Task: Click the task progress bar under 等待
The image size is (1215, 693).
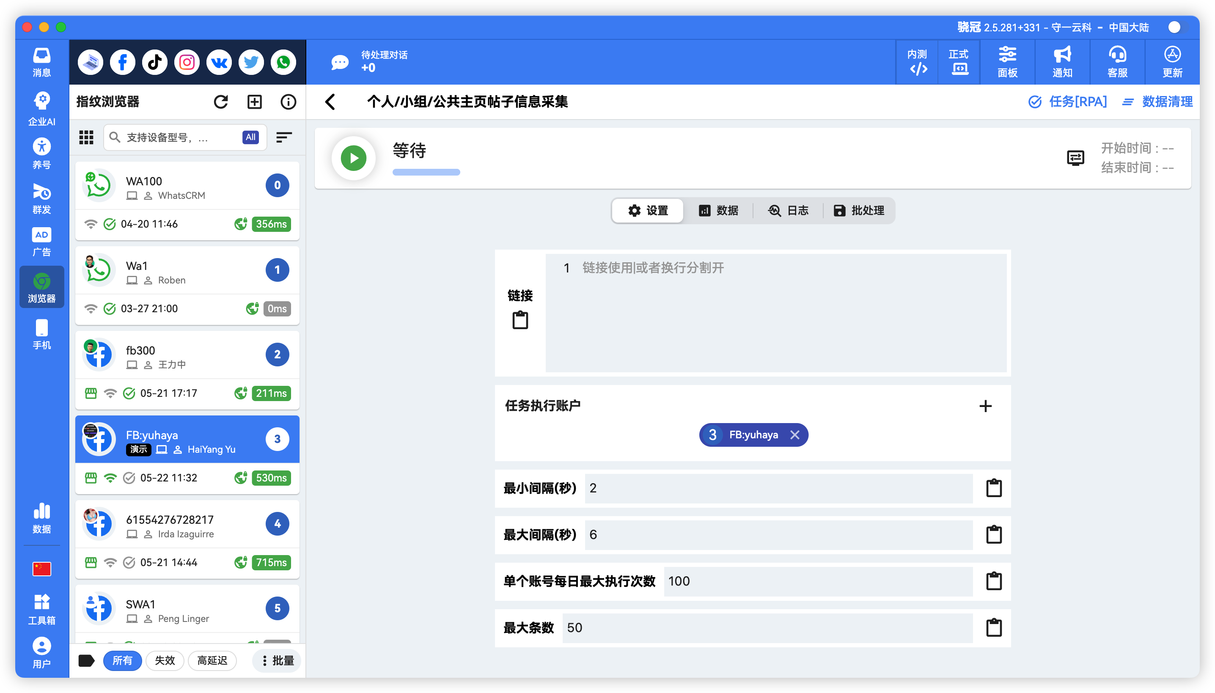Action: 426,172
